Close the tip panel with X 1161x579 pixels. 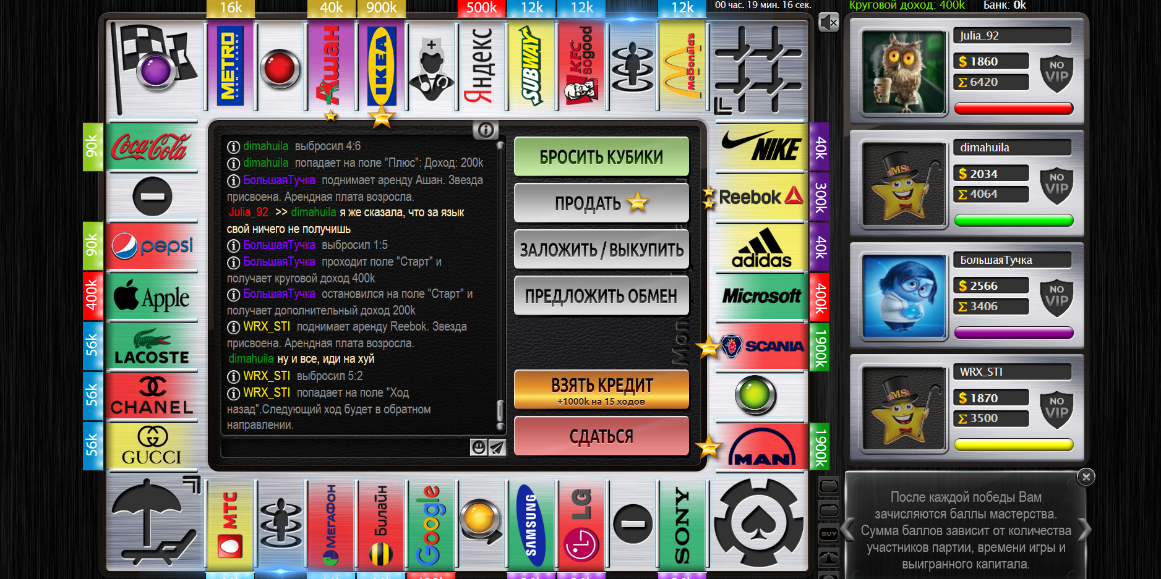(x=1086, y=476)
